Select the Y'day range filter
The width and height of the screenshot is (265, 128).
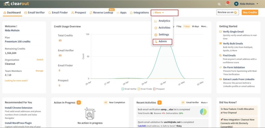179,27
